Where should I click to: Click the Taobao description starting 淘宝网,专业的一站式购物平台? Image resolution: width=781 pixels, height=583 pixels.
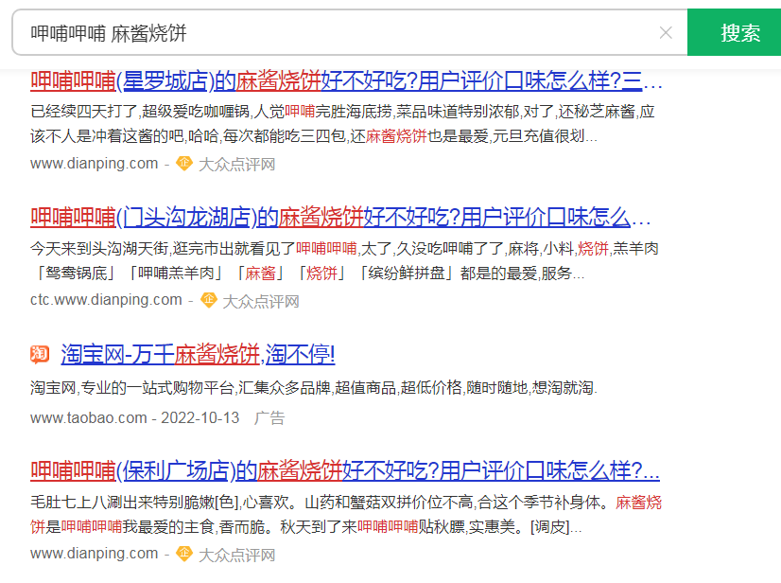point(314,388)
